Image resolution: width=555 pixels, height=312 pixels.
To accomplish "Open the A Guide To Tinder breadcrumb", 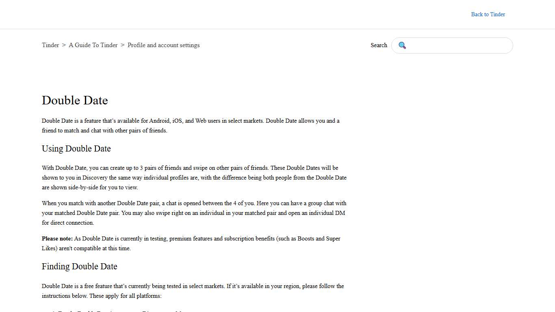I will pos(93,45).
